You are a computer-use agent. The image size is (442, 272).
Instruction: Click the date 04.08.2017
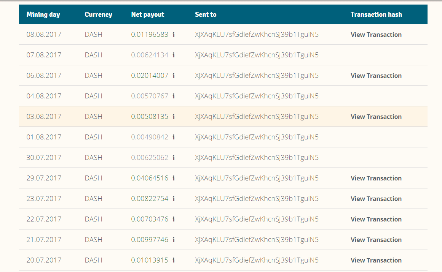(x=44, y=96)
